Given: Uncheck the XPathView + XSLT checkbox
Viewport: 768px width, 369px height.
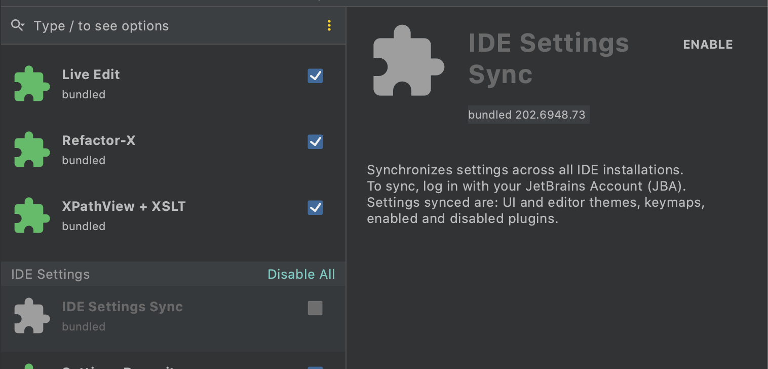Looking at the screenshot, I should point(315,208).
